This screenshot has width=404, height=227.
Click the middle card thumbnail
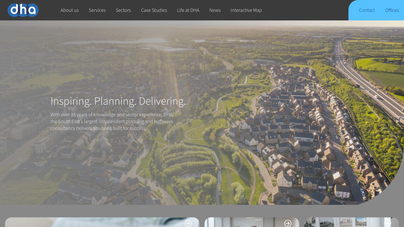240,223
